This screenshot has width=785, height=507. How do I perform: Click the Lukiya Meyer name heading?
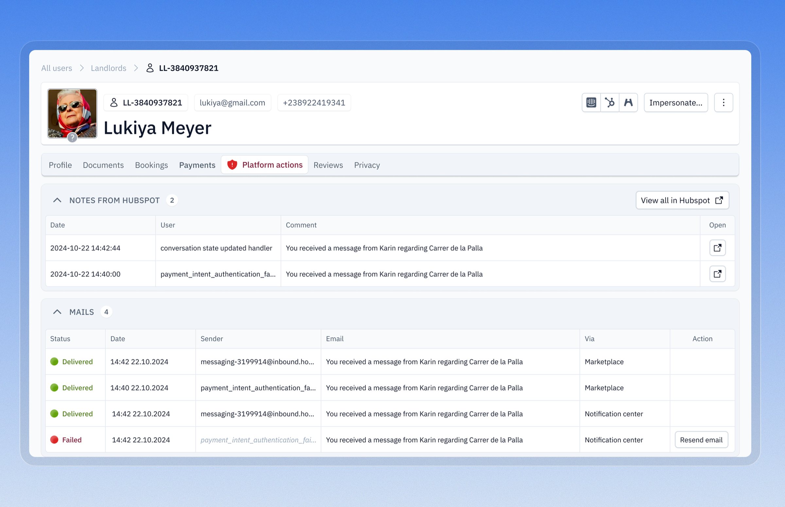click(x=157, y=128)
